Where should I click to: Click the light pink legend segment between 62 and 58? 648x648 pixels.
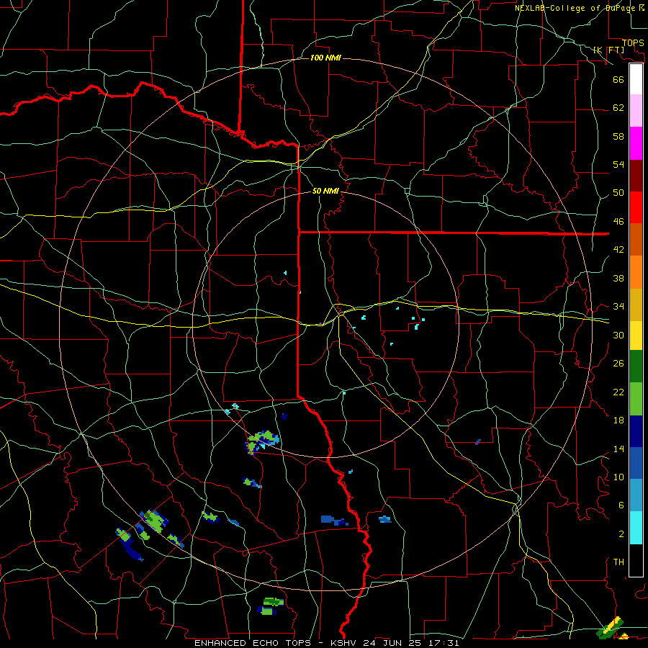(636, 111)
